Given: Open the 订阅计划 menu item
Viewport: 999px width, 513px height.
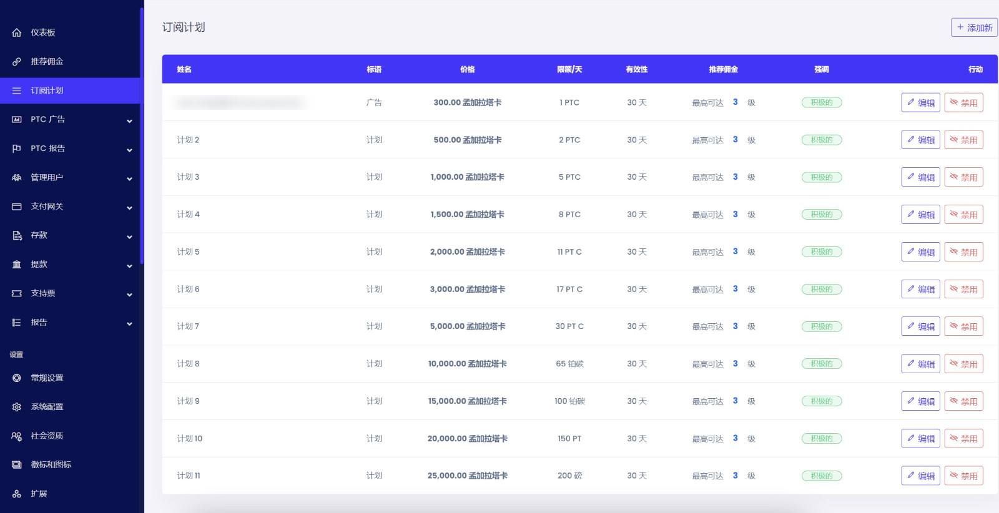Looking at the screenshot, I should click(47, 90).
